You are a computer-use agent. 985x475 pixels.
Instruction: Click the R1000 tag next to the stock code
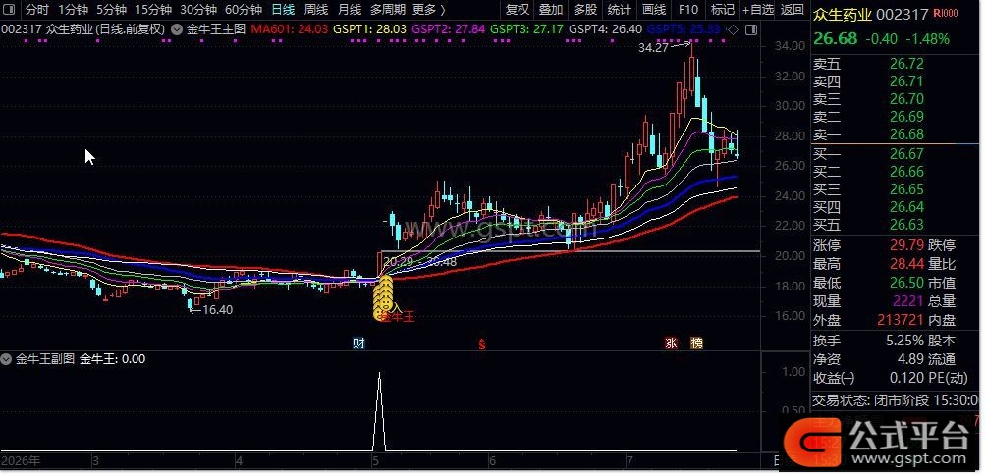coord(946,13)
